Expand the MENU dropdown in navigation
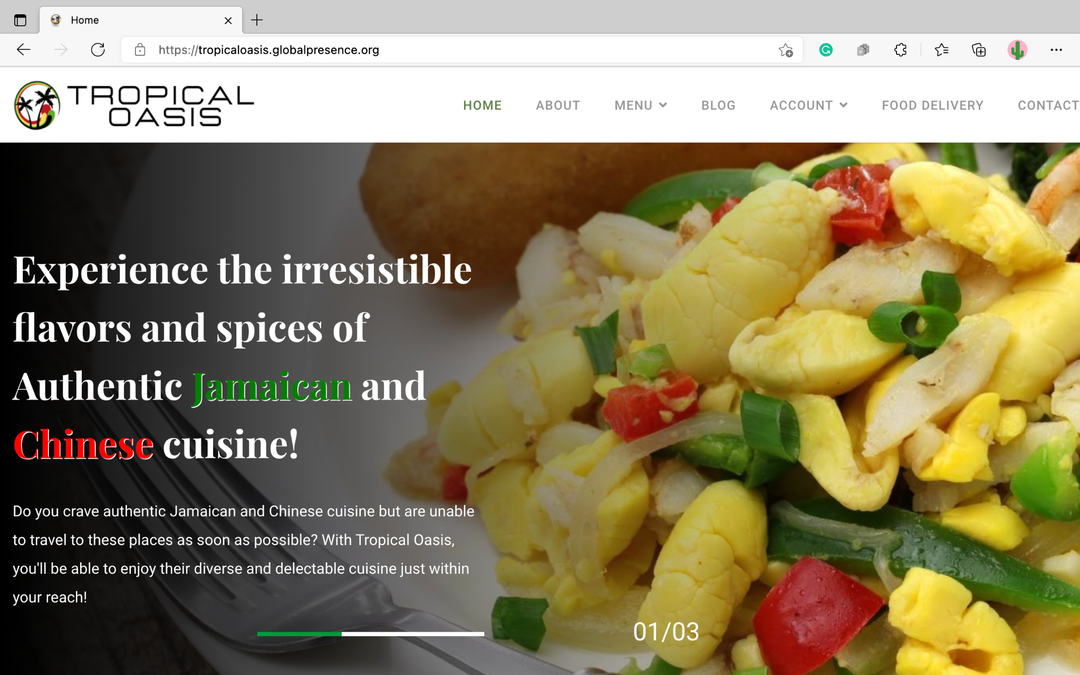 [x=641, y=105]
